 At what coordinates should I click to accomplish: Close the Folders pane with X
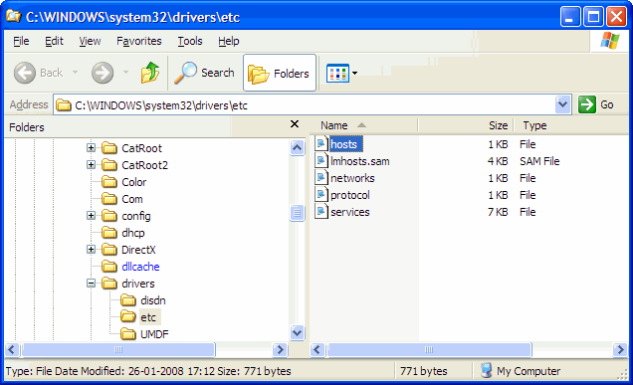[295, 124]
